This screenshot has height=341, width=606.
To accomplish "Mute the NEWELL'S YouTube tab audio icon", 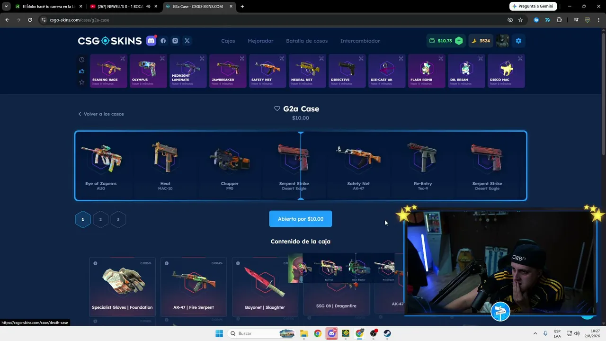I will click(148, 7).
